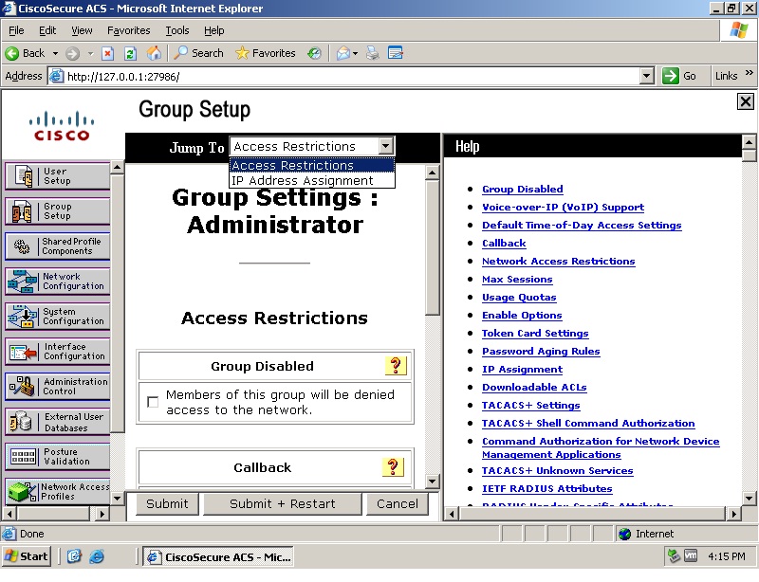Click the Stop loading icon
The image size is (759, 582).
pyautogui.click(x=107, y=53)
